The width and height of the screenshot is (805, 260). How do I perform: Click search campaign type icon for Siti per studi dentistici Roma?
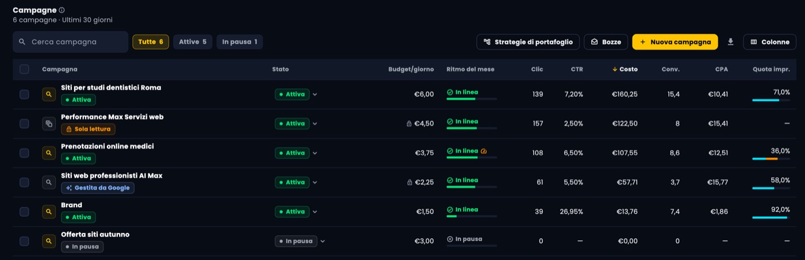(x=49, y=94)
